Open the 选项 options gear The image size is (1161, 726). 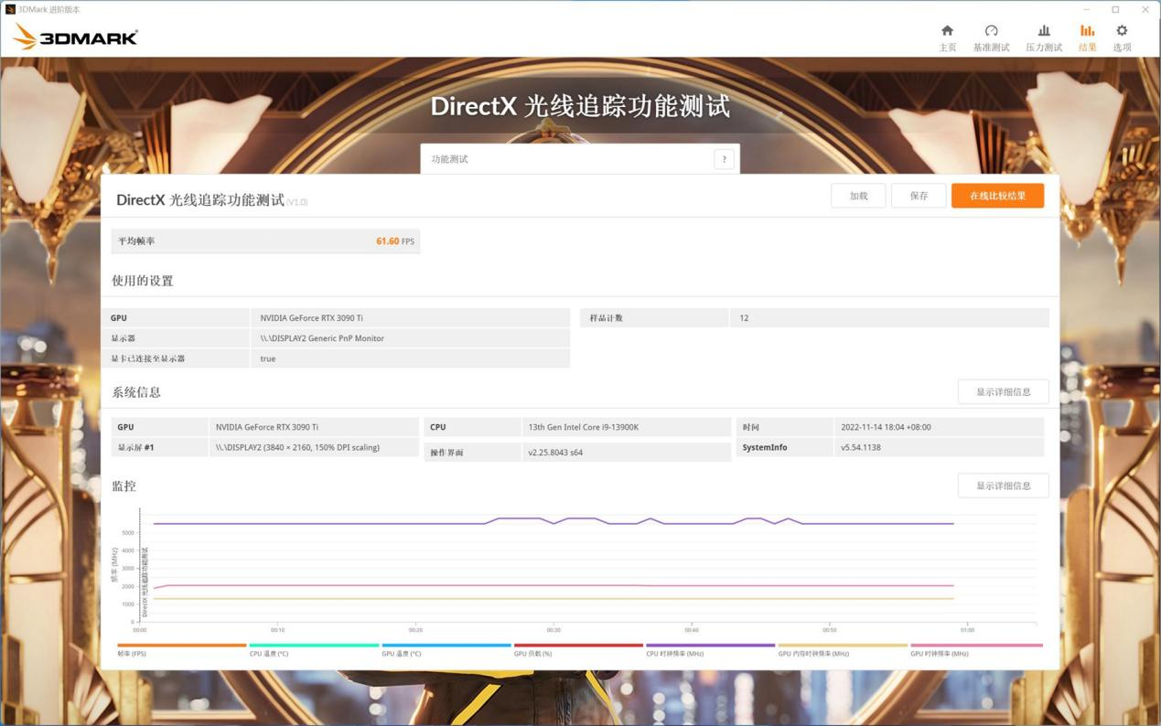[1122, 37]
